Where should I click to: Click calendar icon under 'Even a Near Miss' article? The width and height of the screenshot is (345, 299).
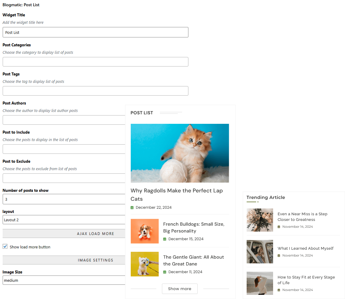[279, 227]
